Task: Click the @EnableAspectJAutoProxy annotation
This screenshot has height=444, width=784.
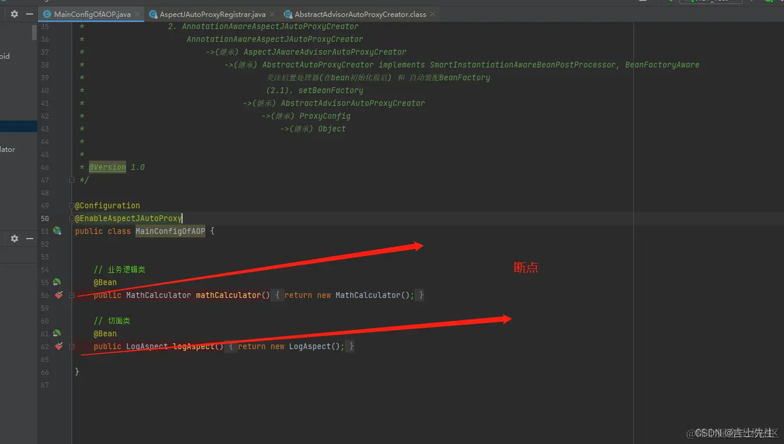Action: (129, 218)
